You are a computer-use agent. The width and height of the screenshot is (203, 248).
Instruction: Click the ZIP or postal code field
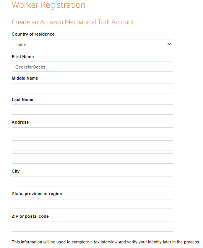tap(93, 227)
